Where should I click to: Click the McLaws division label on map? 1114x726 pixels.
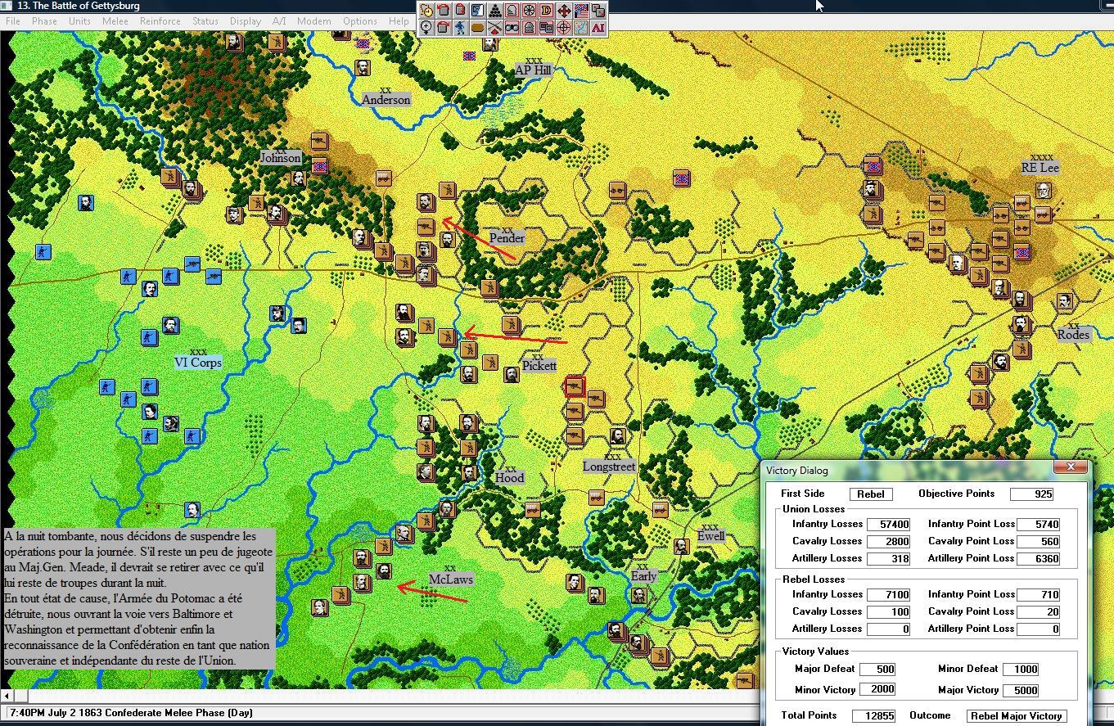[451, 579]
